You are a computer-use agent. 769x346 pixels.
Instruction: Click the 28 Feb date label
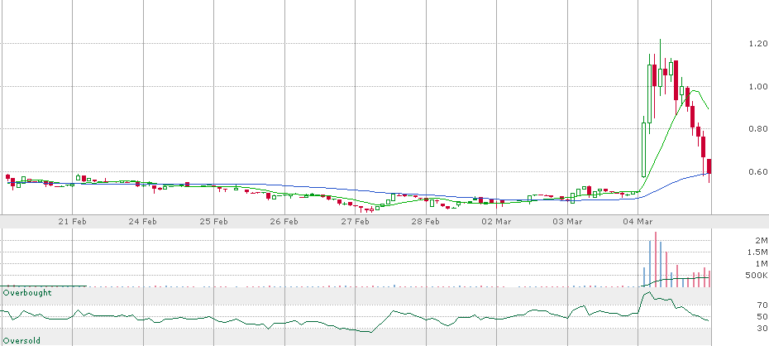[x=426, y=221]
